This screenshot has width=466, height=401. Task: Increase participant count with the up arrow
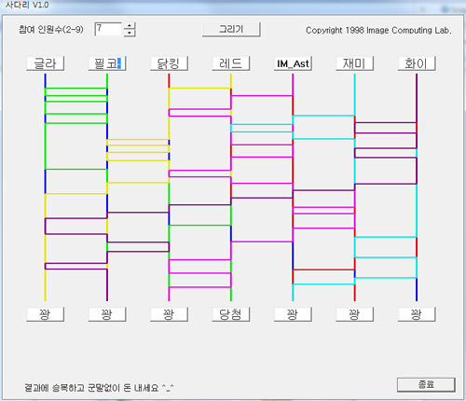coord(130,26)
